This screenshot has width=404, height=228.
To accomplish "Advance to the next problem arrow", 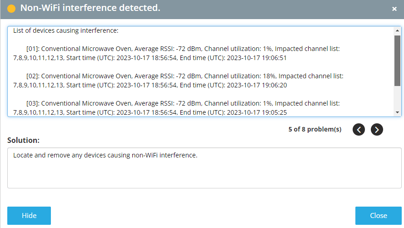I will (x=377, y=130).
